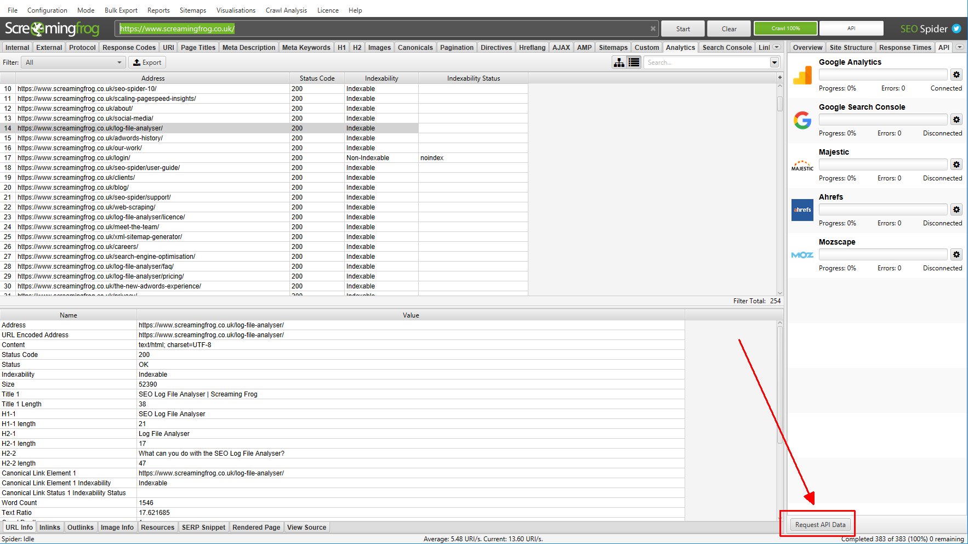This screenshot has height=544, width=968.
Task: Click the Ahrefs logo
Action: click(802, 209)
